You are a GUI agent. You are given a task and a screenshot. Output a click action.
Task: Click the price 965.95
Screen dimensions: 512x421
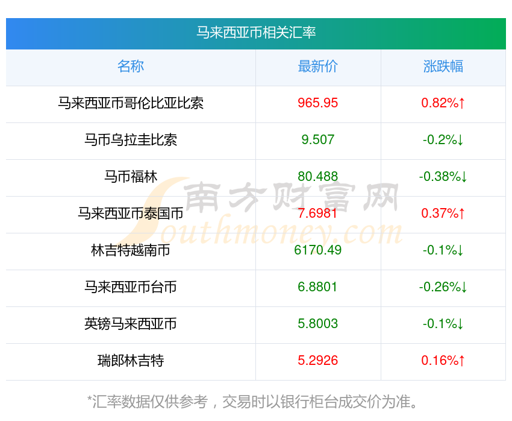(317, 103)
